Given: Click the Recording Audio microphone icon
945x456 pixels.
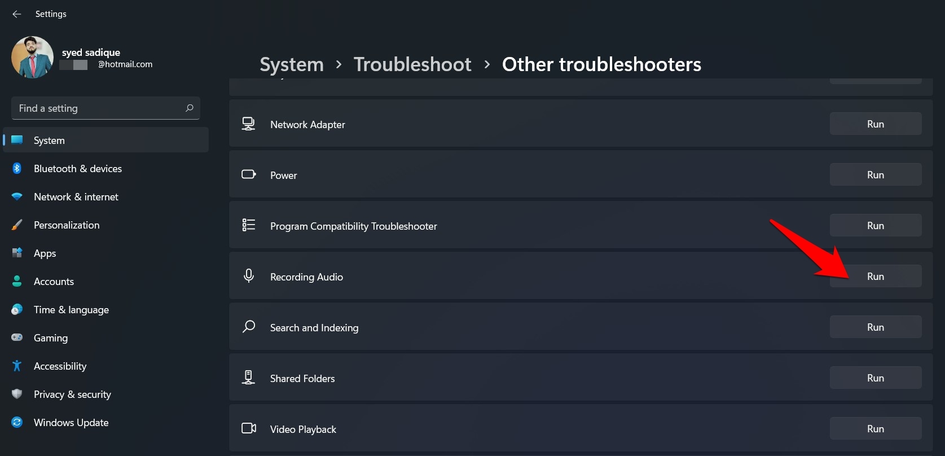Looking at the screenshot, I should coord(249,276).
